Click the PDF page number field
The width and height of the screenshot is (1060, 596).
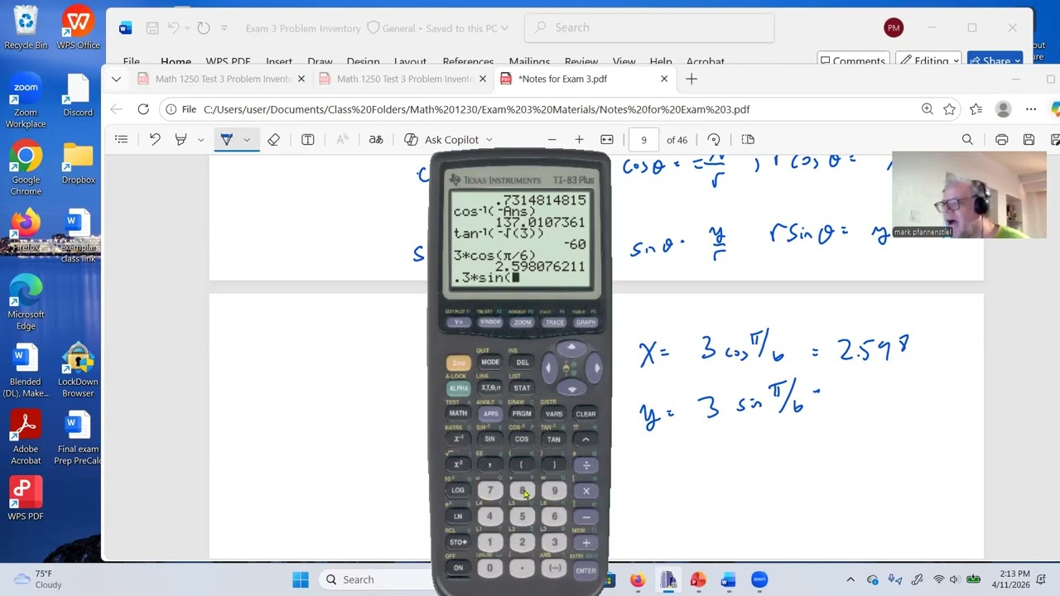(643, 140)
